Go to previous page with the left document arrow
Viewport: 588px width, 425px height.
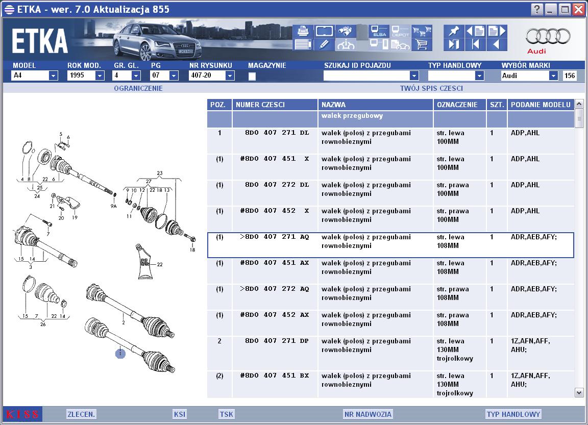[x=475, y=31]
